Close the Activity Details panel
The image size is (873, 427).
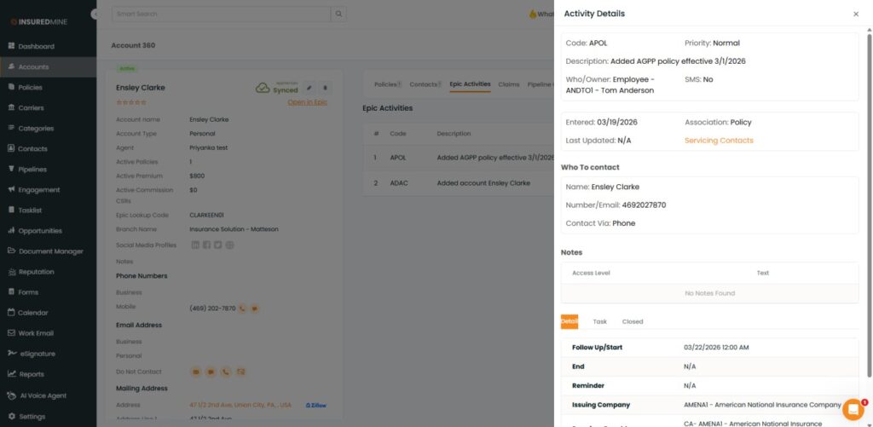[x=856, y=14]
